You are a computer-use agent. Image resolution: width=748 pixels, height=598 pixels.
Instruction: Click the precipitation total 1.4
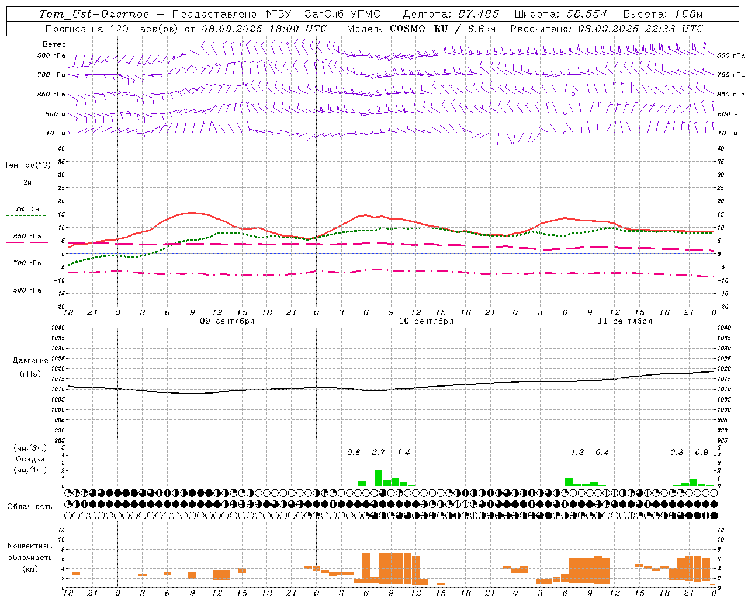click(403, 453)
